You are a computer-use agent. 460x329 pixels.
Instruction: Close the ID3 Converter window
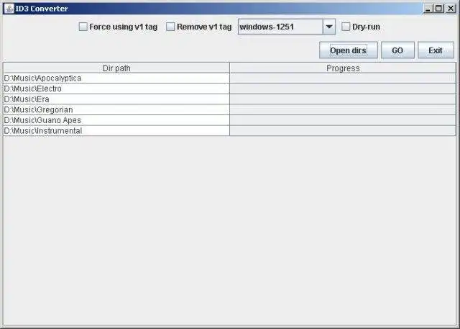(x=451, y=9)
